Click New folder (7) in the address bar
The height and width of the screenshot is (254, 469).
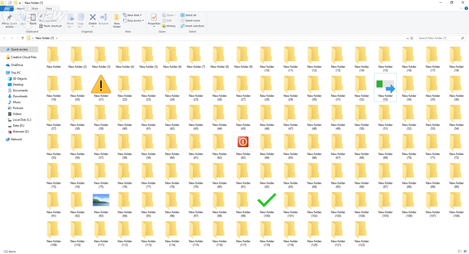click(x=45, y=38)
